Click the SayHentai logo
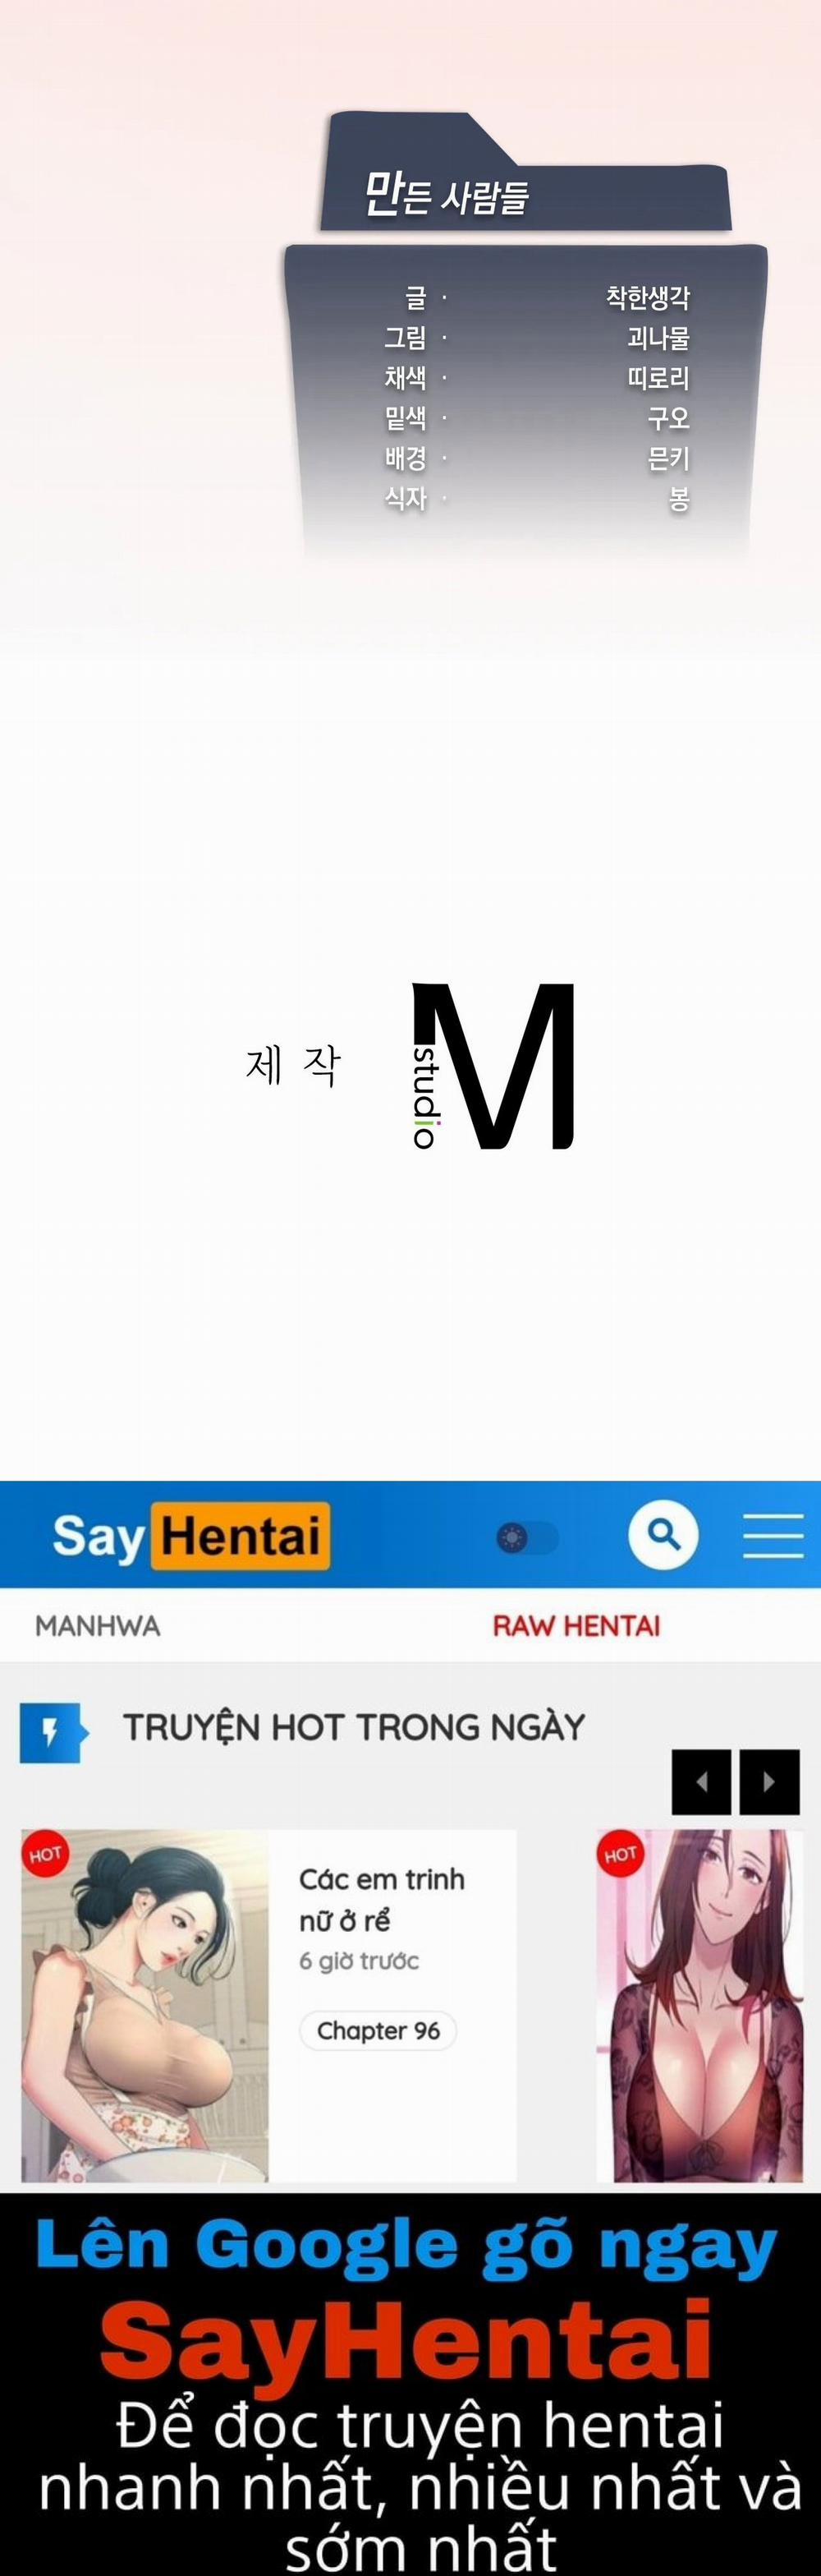821x2576 pixels. tap(190, 1535)
